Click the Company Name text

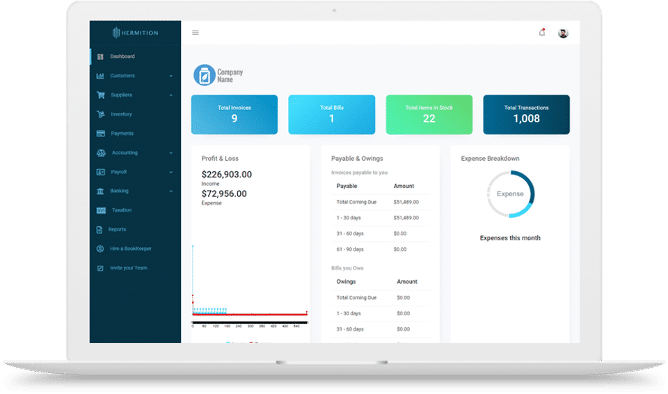point(230,76)
